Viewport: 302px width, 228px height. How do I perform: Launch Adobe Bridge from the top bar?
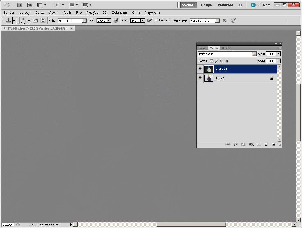point(20,5)
